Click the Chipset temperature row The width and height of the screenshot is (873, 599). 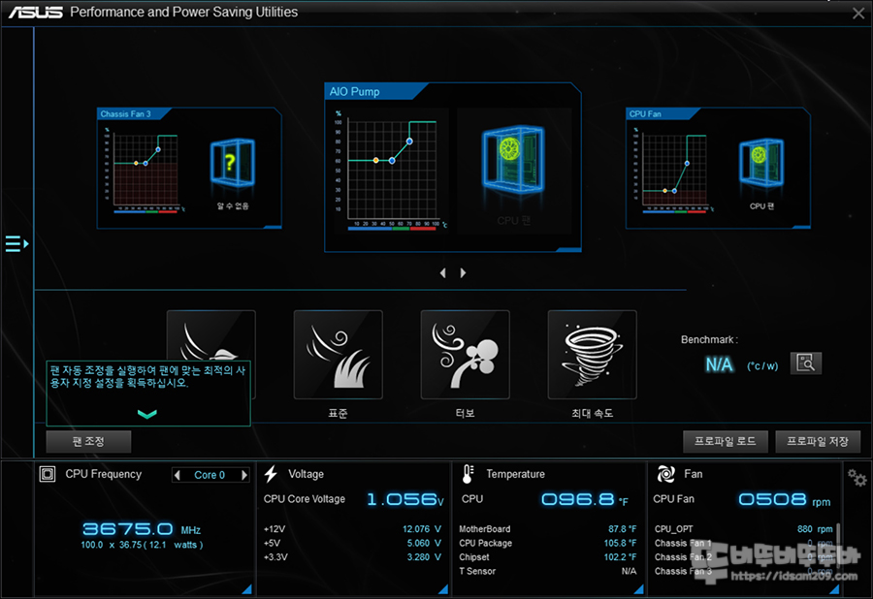pos(548,556)
